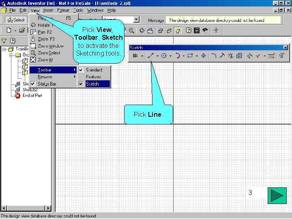The image size is (292, 219).
Task: Select the Arc sketch tool
Action: tap(178, 56)
